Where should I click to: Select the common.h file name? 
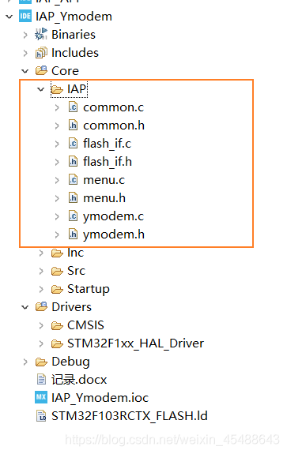114,126
